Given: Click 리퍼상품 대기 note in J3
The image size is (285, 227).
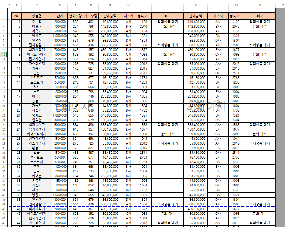Looking at the screenshot, I should [168, 22].
